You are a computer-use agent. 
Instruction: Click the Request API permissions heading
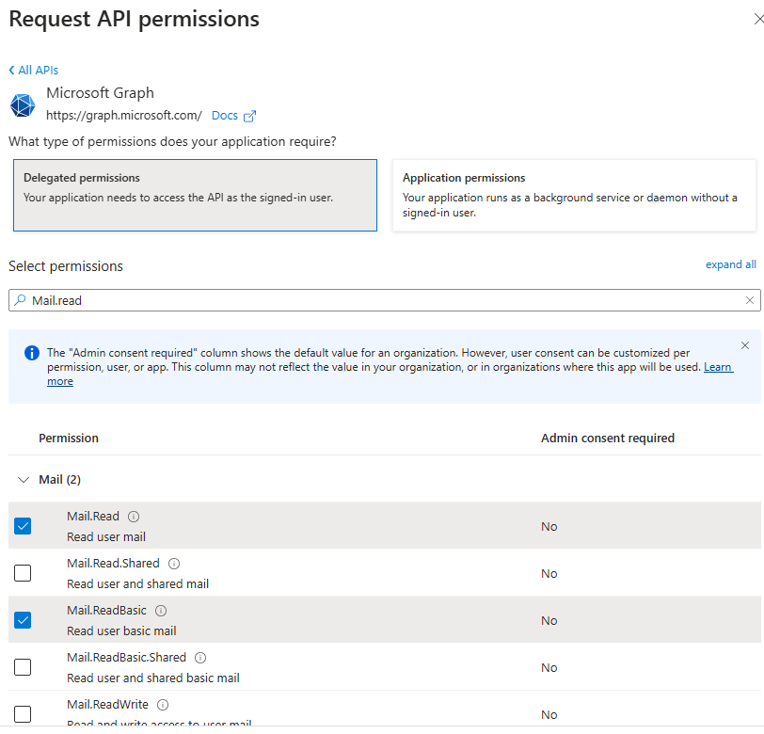(134, 20)
